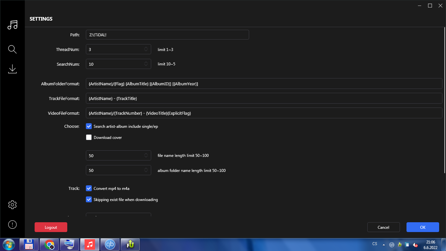Disable Search artist-album include single/ep

88,126
